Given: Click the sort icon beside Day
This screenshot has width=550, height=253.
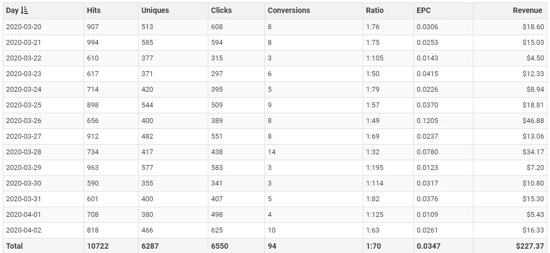Looking at the screenshot, I should [x=24, y=10].
